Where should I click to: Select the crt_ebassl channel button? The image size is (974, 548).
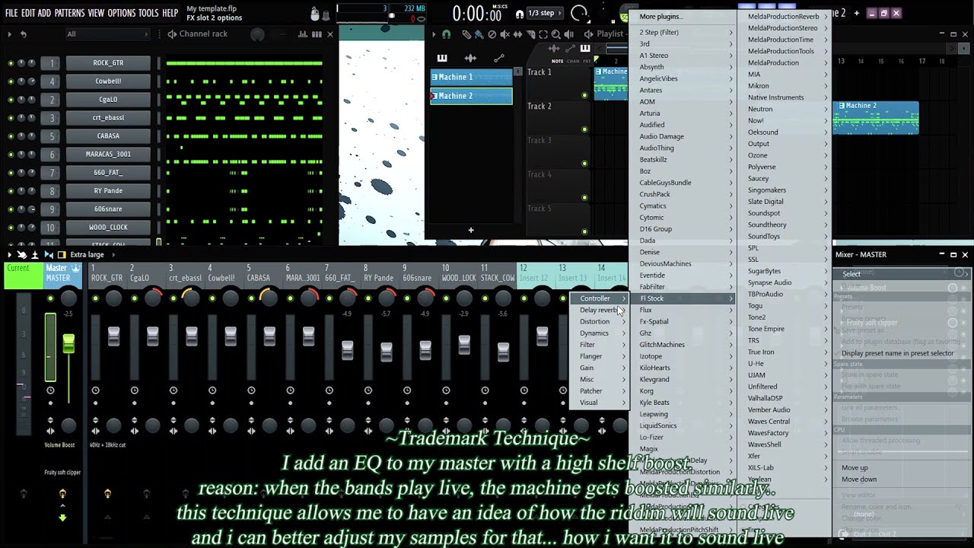point(108,118)
